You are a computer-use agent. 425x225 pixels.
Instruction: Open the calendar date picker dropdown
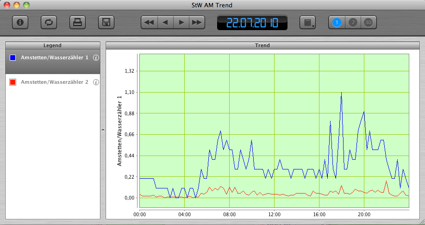[x=307, y=22]
